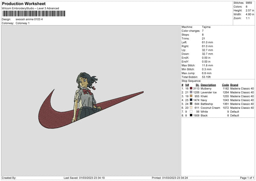Viewport: 256px width, 181px height.
Task: Click the 'Page 1 of 1' footer text
Action: 247,178
